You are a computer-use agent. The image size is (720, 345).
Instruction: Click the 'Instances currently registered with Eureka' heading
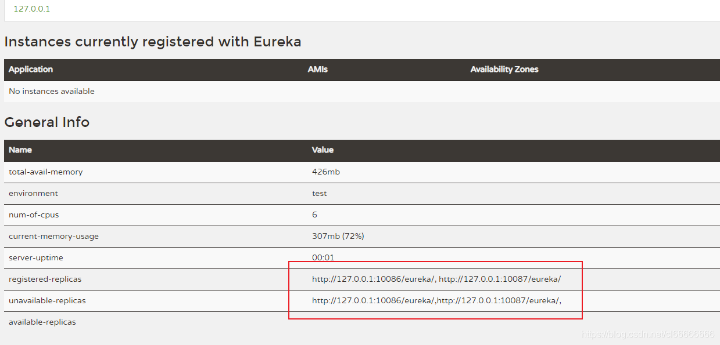point(153,42)
